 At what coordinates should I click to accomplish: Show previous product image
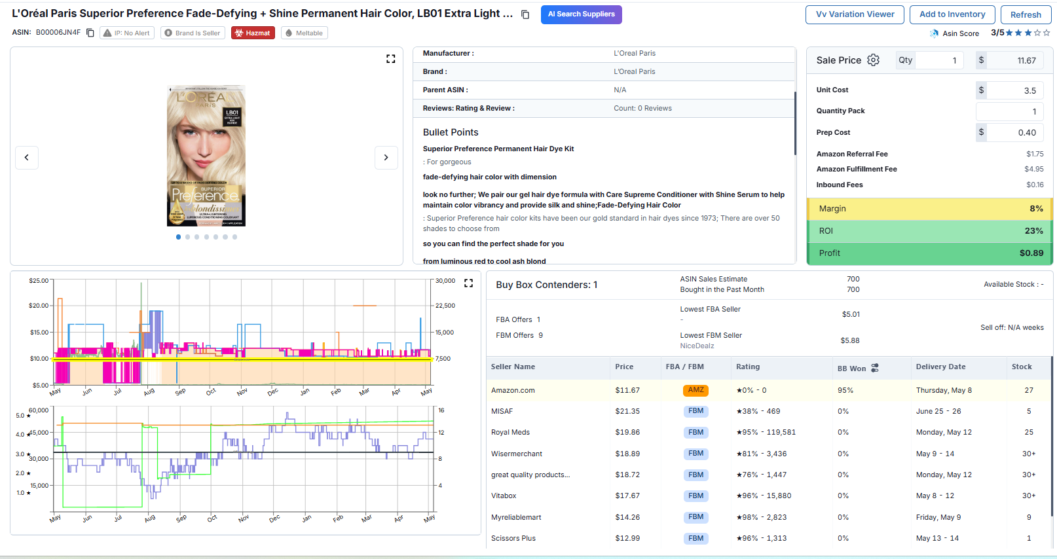click(27, 157)
